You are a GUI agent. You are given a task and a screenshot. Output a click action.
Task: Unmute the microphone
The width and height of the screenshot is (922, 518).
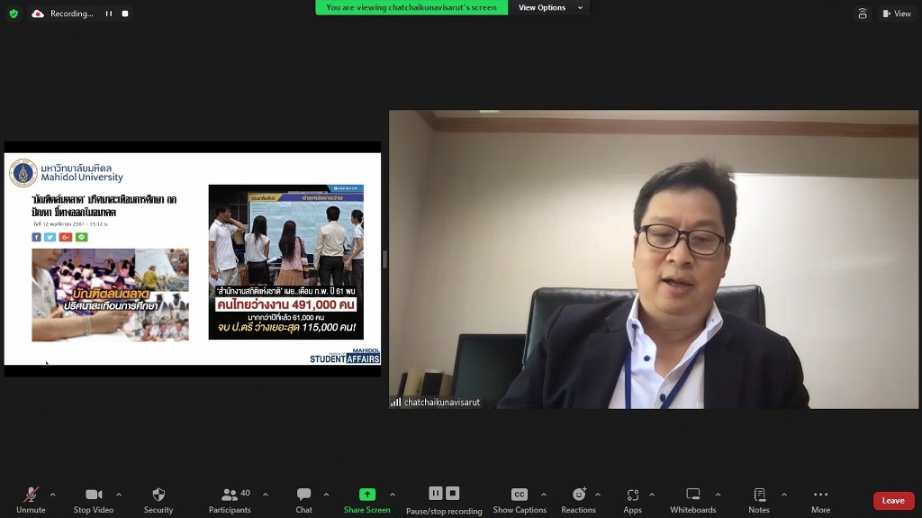click(31, 500)
